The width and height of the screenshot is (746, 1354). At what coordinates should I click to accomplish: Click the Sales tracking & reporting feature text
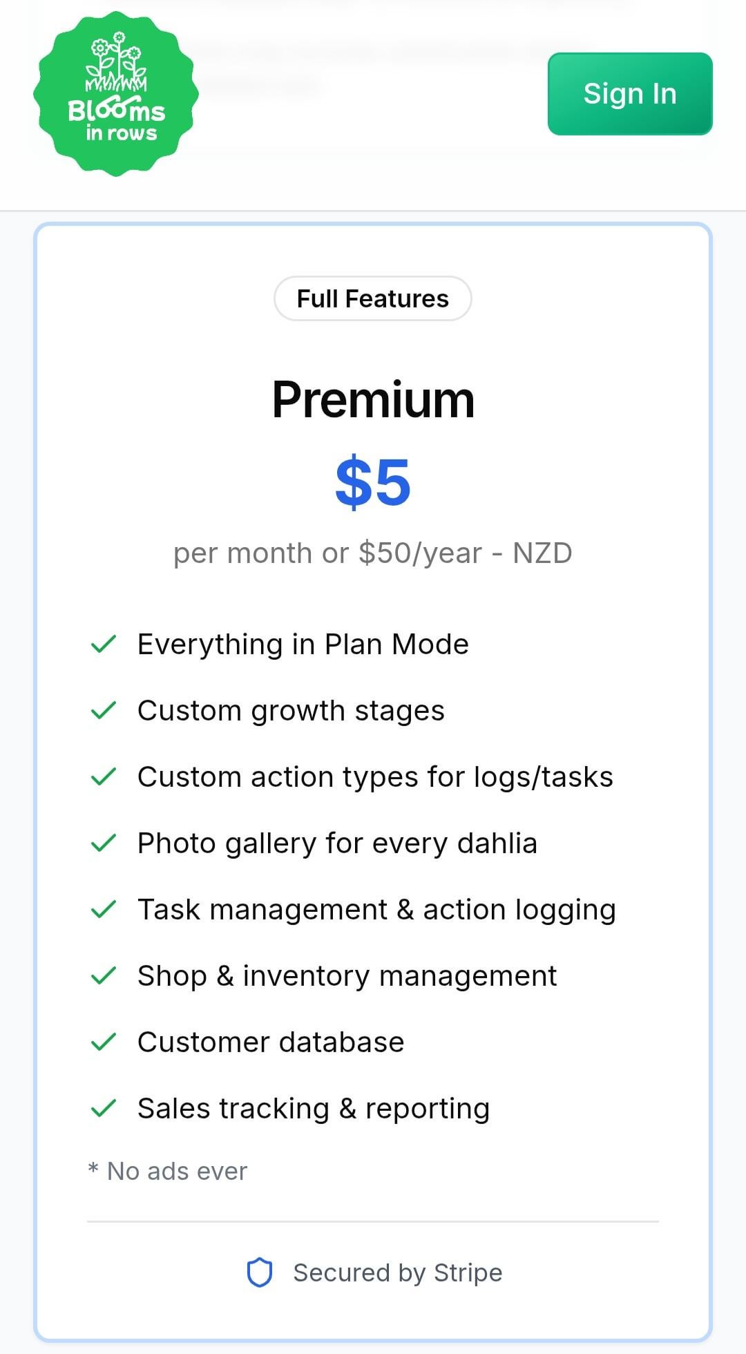314,1108
